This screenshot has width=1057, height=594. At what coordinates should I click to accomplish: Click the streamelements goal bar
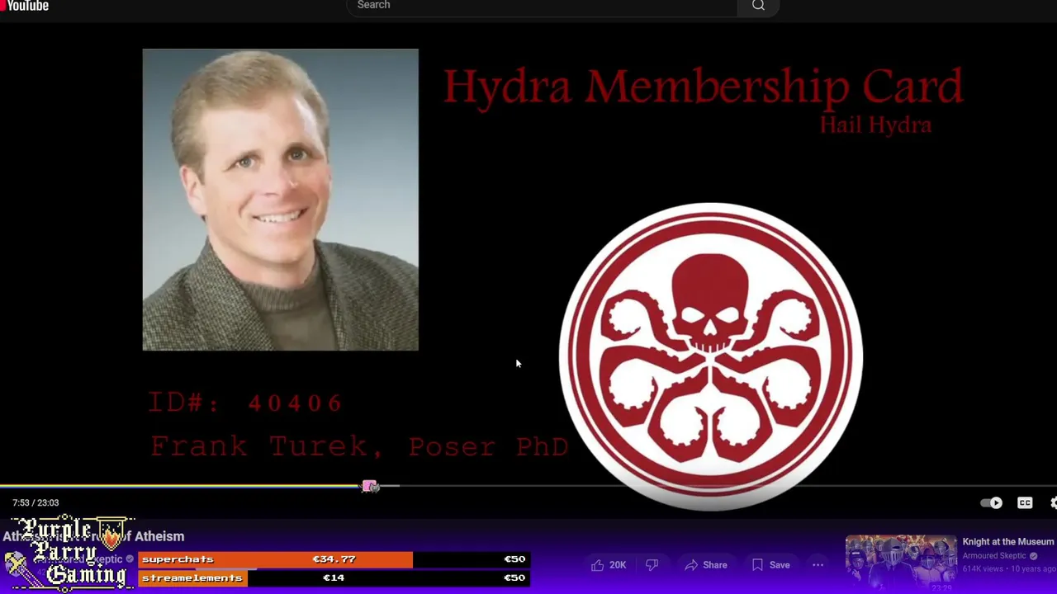(x=334, y=578)
